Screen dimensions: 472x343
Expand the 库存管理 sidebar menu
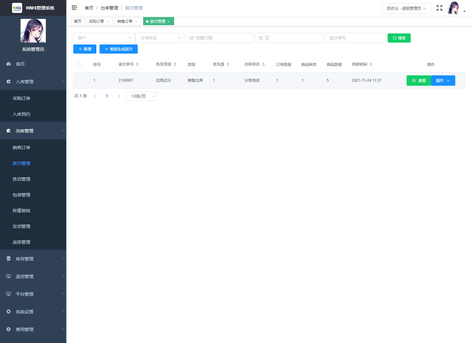[33, 259]
